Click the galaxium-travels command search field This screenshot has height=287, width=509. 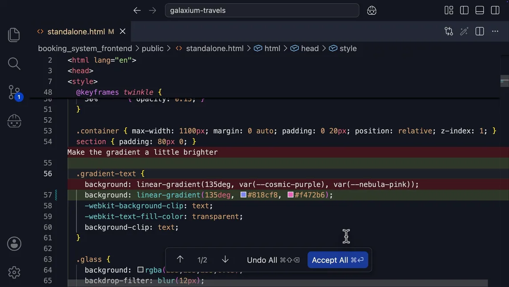point(262,10)
